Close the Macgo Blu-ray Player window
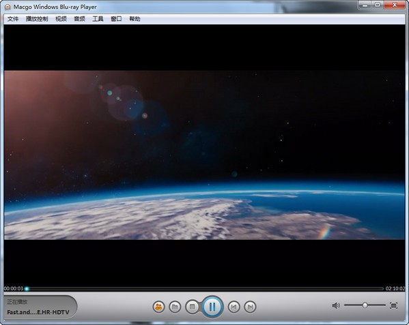The image size is (409, 325). 395,5
